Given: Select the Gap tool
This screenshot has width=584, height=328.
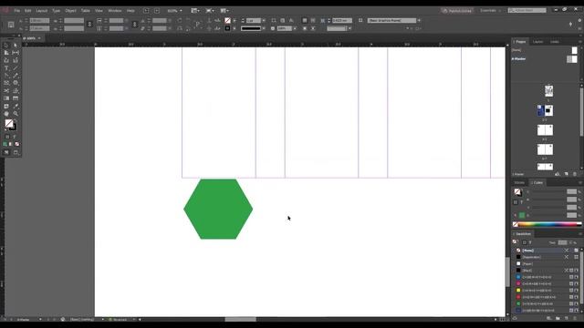Looking at the screenshot, I should pos(16,53).
